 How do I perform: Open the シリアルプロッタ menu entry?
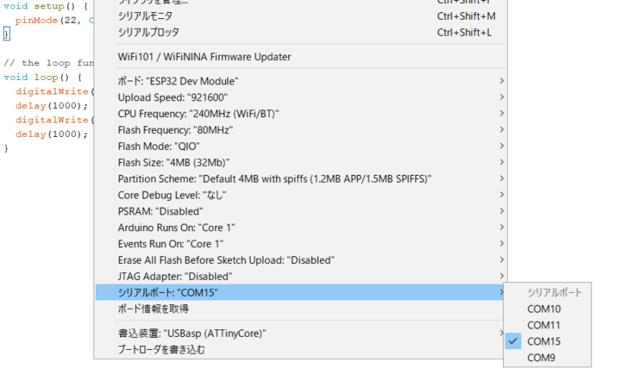[x=148, y=32]
